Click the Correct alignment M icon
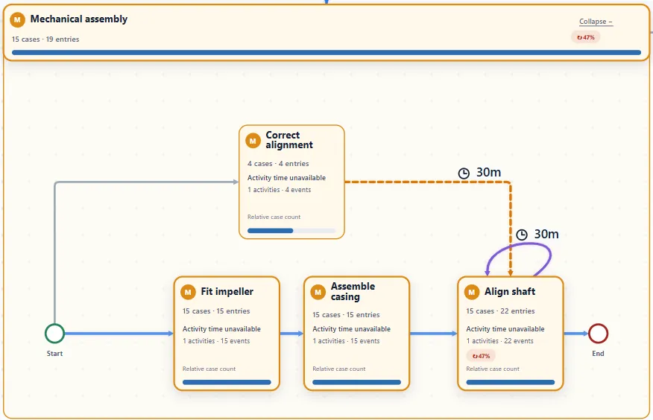 click(253, 141)
